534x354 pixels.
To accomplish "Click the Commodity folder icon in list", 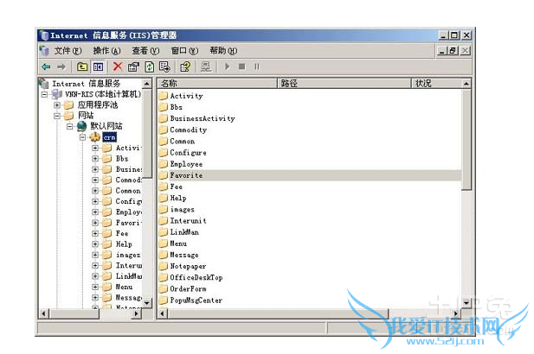I will click(164, 130).
